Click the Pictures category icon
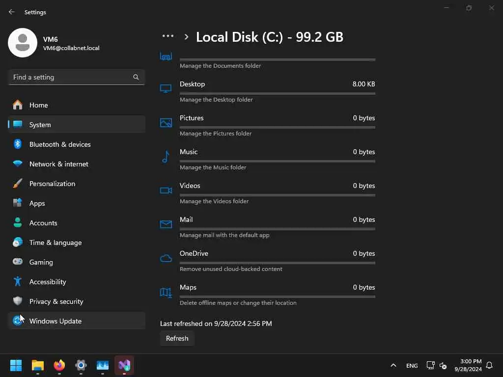The width and height of the screenshot is (503, 377). 166,123
